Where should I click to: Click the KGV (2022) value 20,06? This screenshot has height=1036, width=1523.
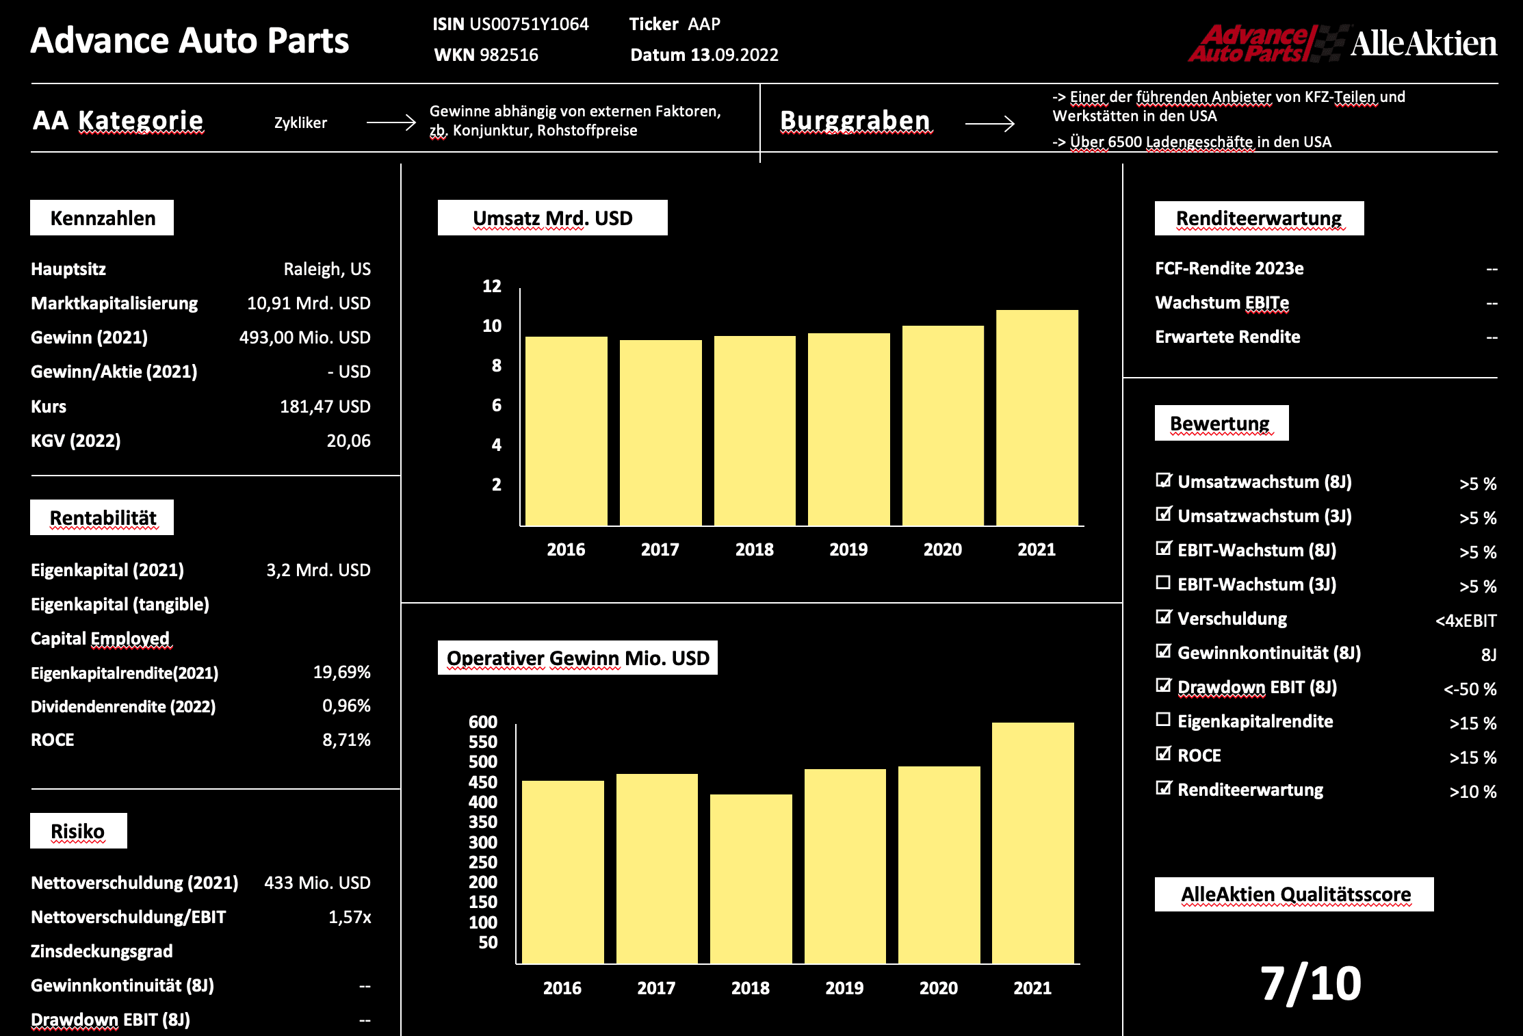(348, 441)
